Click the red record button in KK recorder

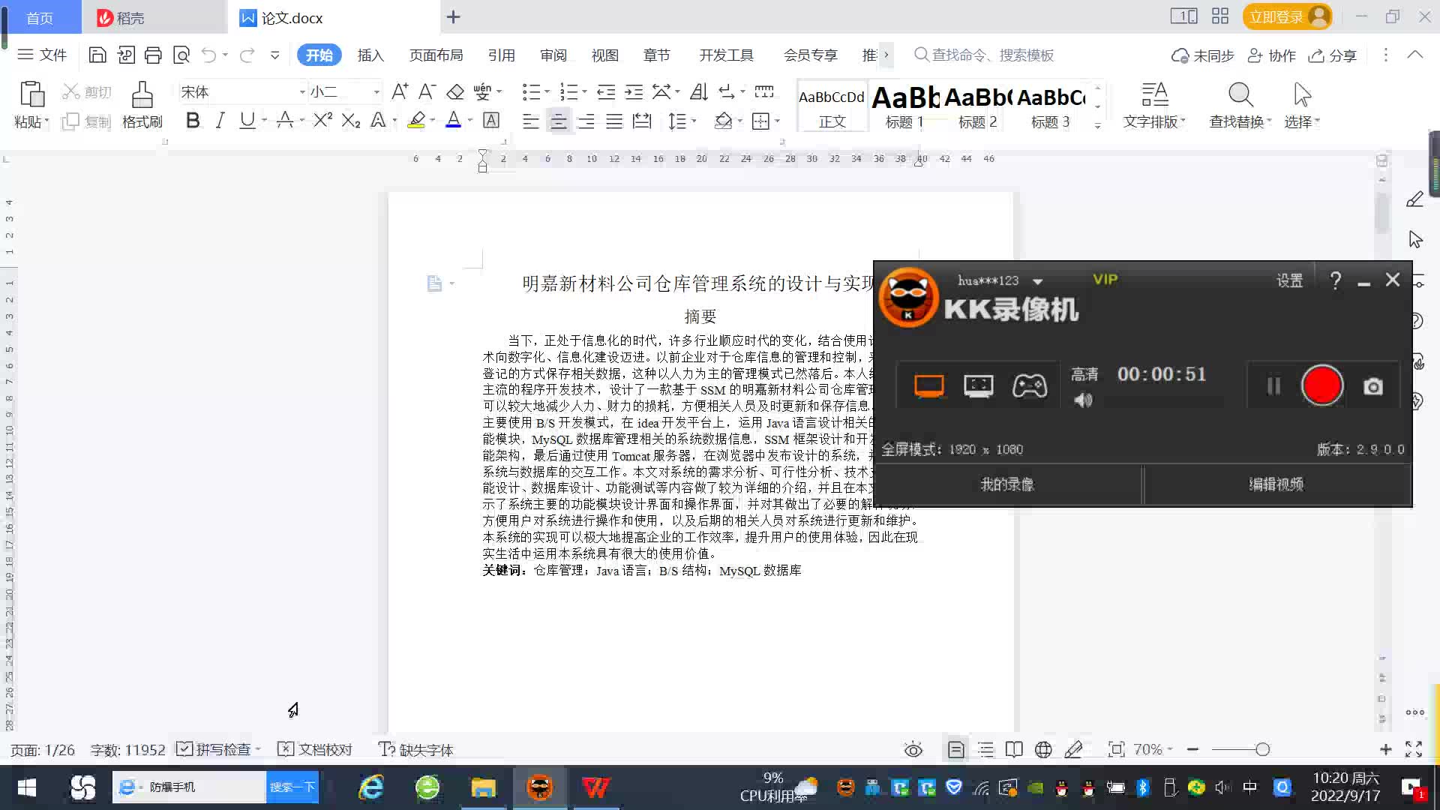pyautogui.click(x=1321, y=385)
